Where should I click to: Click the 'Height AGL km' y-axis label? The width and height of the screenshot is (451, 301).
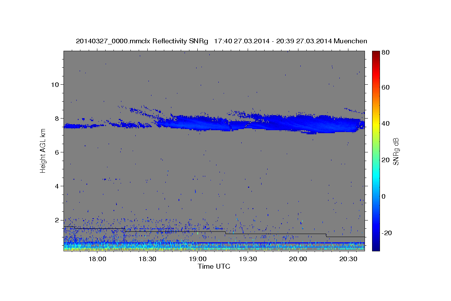click(43, 151)
